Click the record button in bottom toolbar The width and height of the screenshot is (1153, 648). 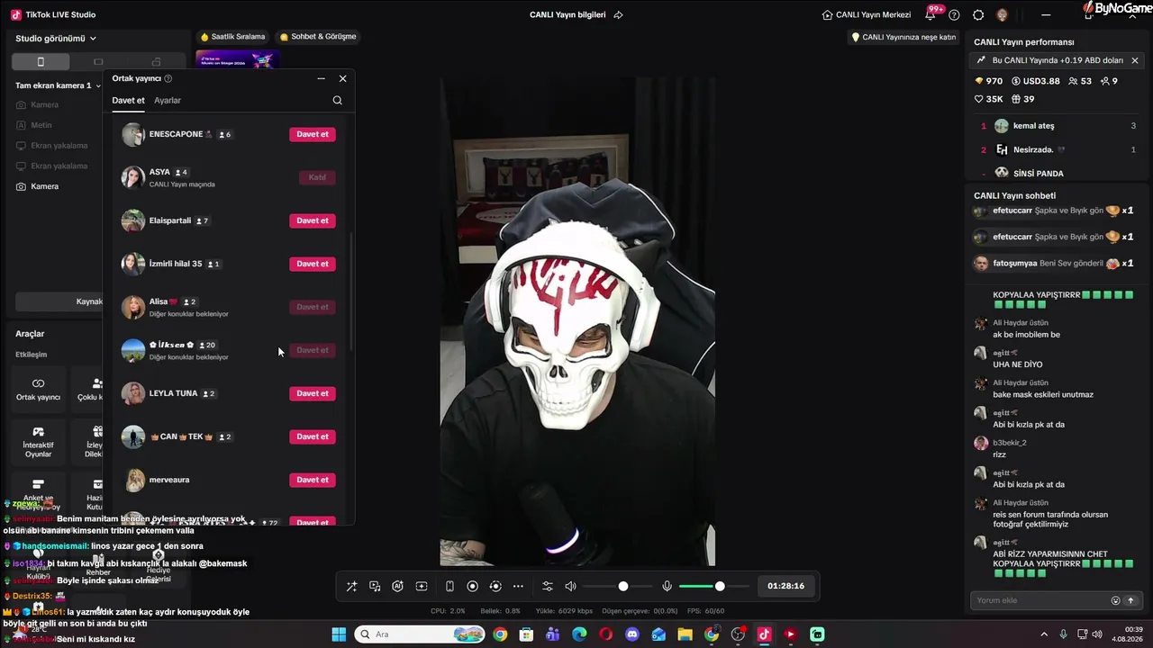[472, 586]
